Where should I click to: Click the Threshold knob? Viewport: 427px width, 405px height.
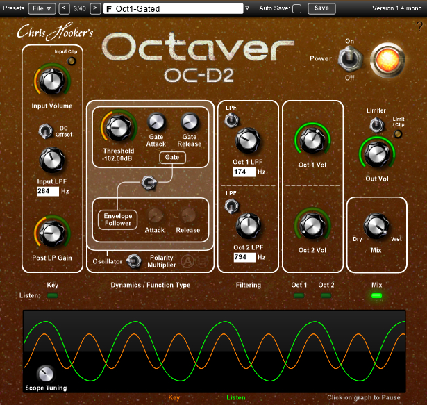119,127
